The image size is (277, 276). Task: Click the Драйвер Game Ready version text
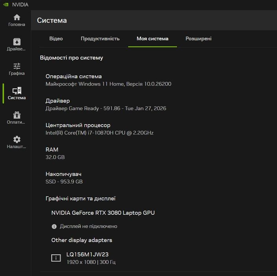point(106,108)
